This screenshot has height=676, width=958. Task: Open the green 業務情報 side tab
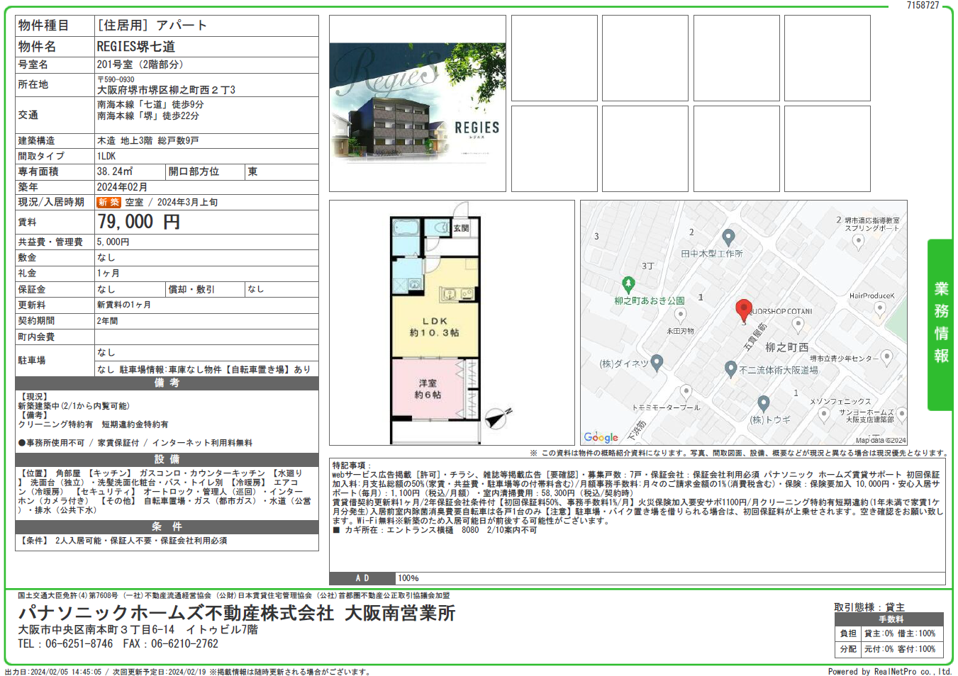pos(940,325)
